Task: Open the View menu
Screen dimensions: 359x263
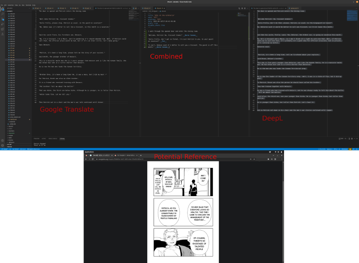Action: [16, 5]
